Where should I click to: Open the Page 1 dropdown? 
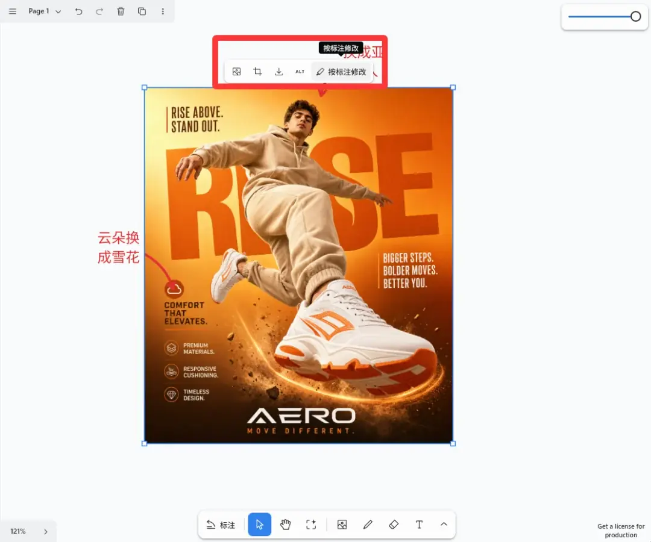(x=45, y=11)
